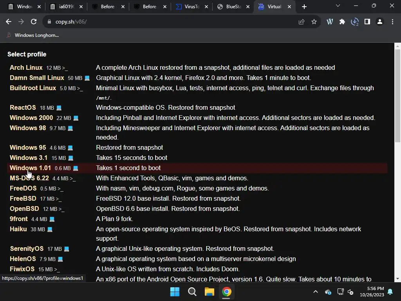Open the notification bell in taskbar
401x301 pixels.
tap(390, 292)
